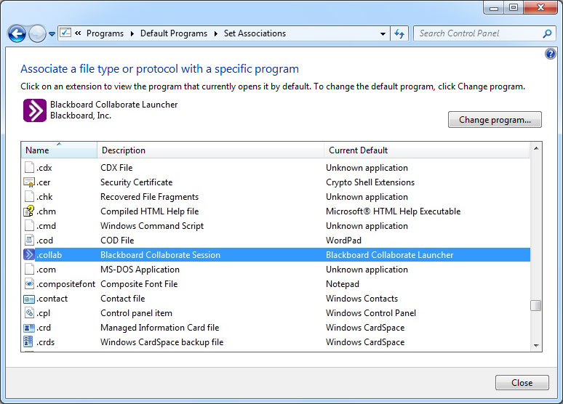Click the Close button at bottom
The width and height of the screenshot is (563, 404).
tap(522, 382)
